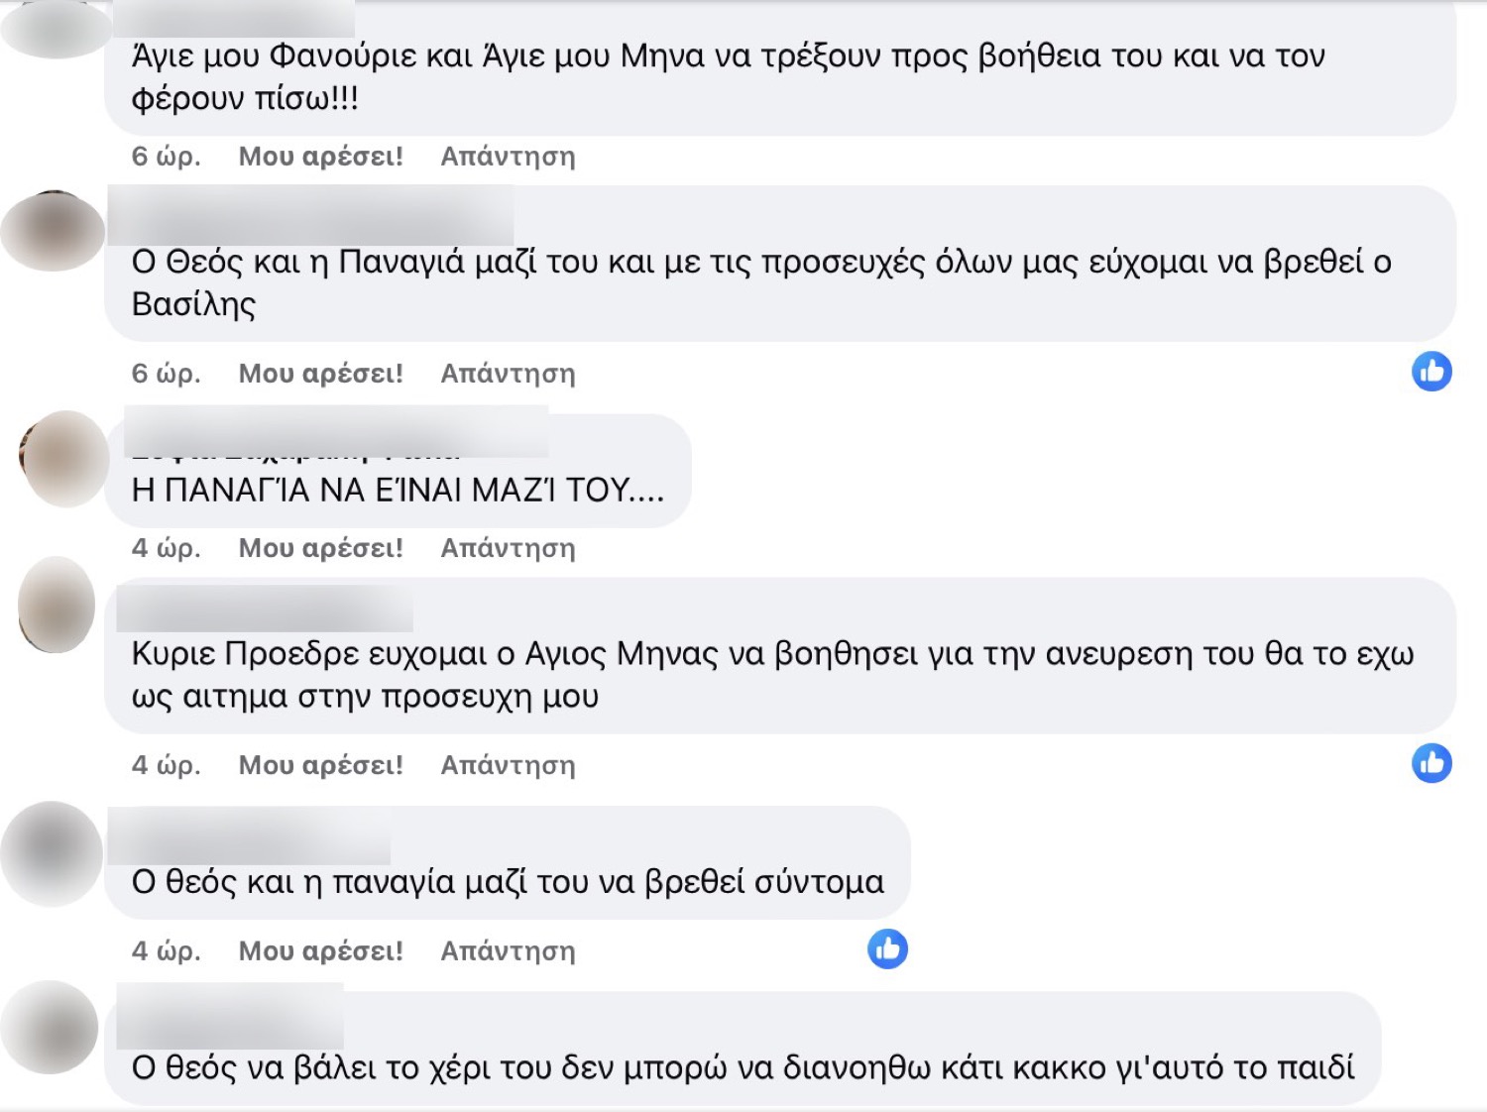Screen dimensions: 1487x1112
Task: Open the avatar beside the Κυριε Προεδρε comment
Action: 57,605
